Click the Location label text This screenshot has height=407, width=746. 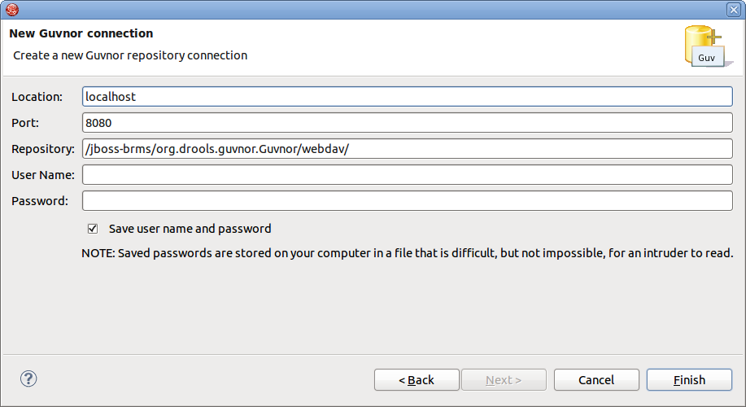[37, 97]
